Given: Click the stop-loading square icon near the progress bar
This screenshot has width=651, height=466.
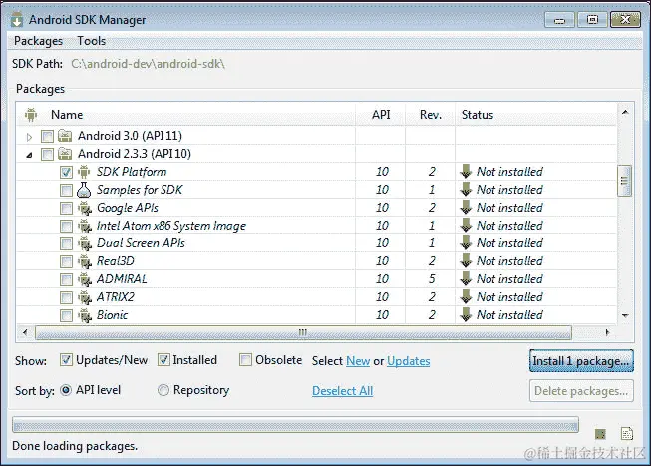Looking at the screenshot, I should click(600, 434).
